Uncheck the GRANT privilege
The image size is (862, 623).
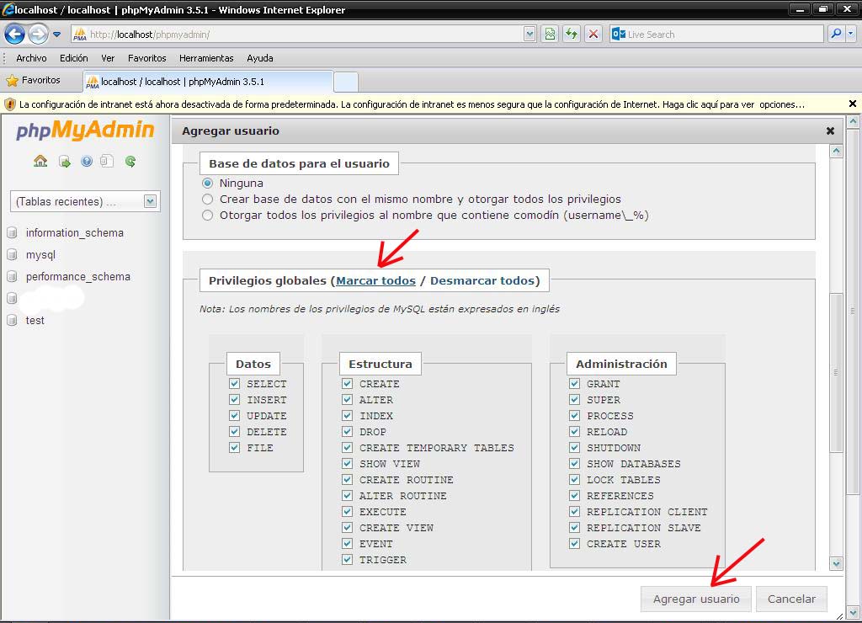[574, 383]
